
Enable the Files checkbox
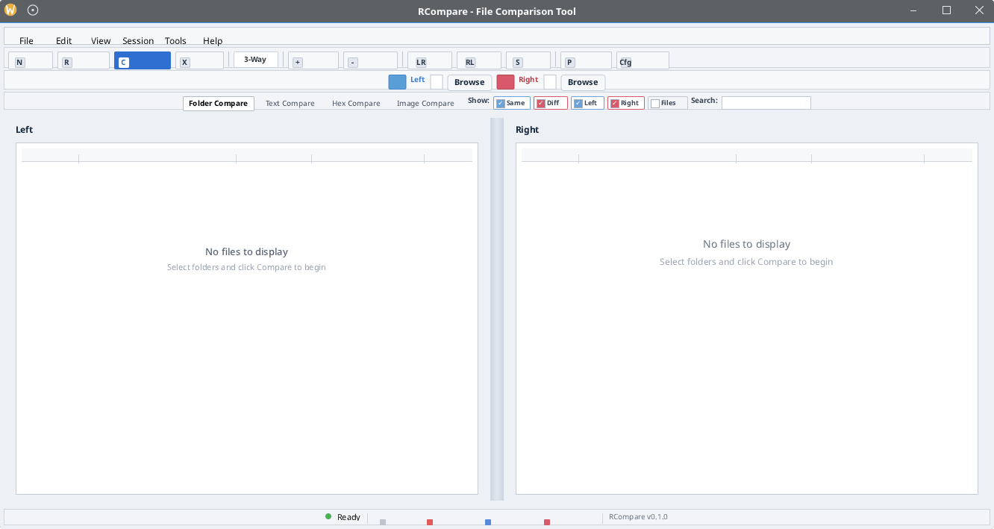pyautogui.click(x=655, y=104)
